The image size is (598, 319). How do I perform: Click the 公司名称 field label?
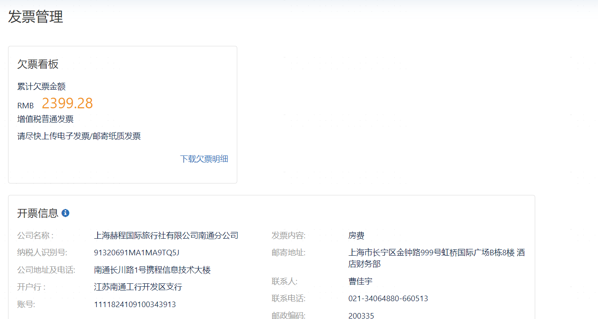[x=35, y=235]
